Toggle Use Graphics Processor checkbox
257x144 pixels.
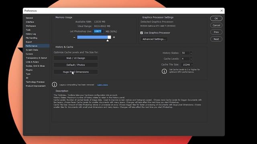pyautogui.click(x=141, y=33)
